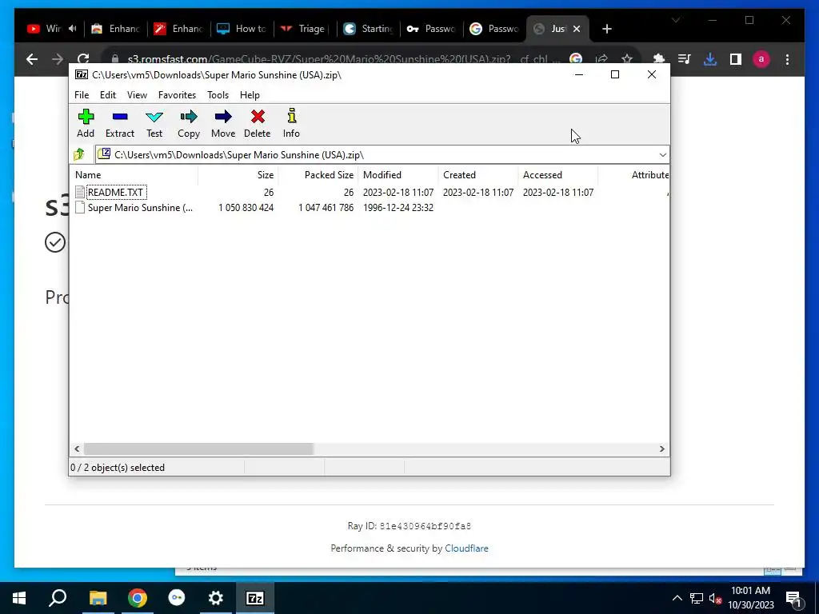819x614 pixels.
Task: Expand the address path dropdown arrow
Action: pyautogui.click(x=662, y=155)
